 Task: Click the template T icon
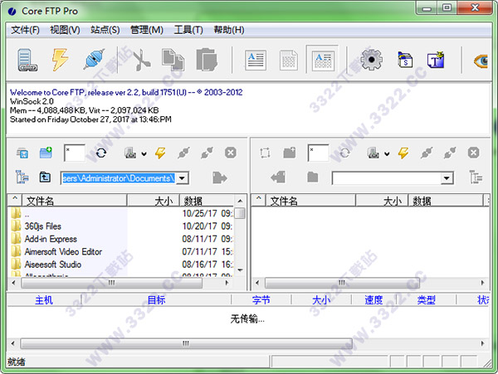(436, 60)
